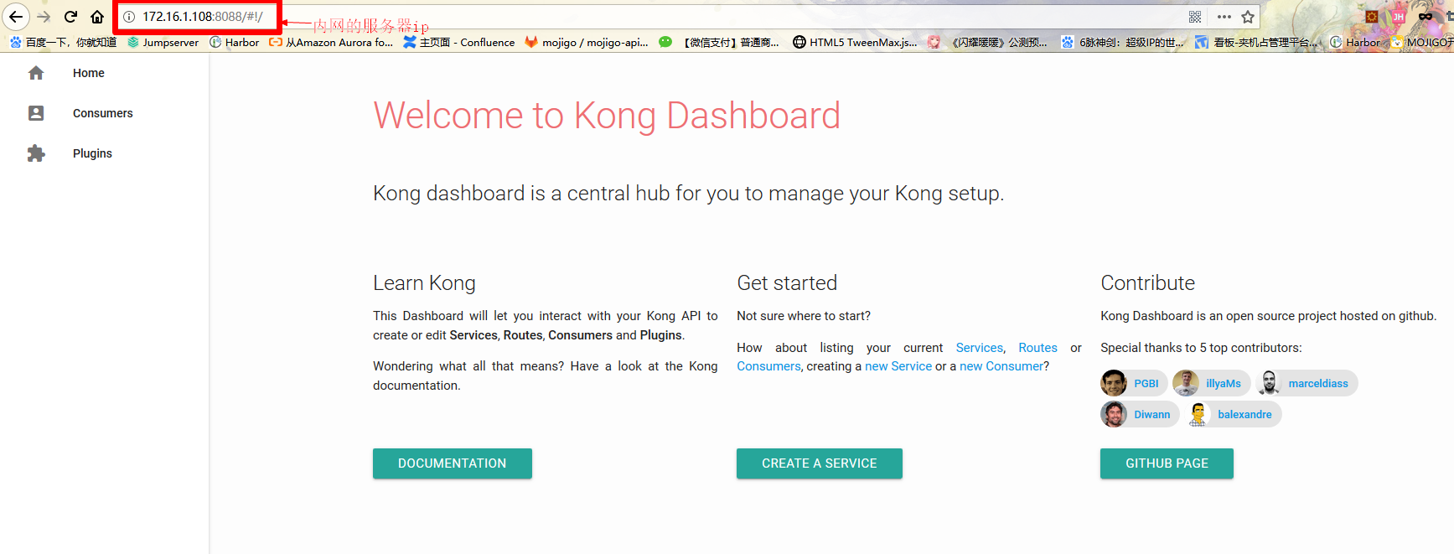
Task: Open the HTML5 TweenMax.js bookmark
Action: point(855,42)
